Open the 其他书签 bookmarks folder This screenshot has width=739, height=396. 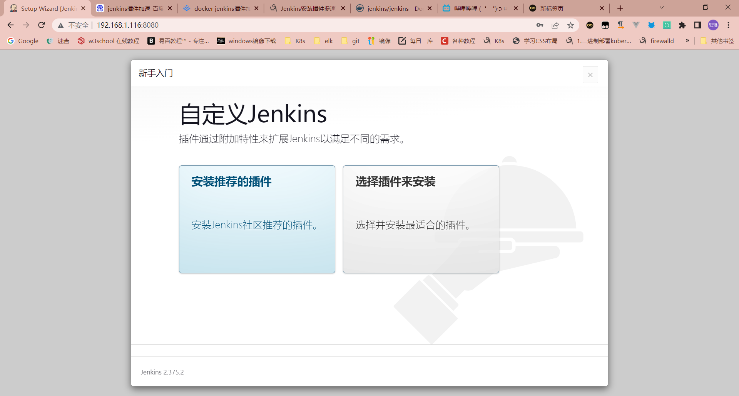click(x=717, y=41)
